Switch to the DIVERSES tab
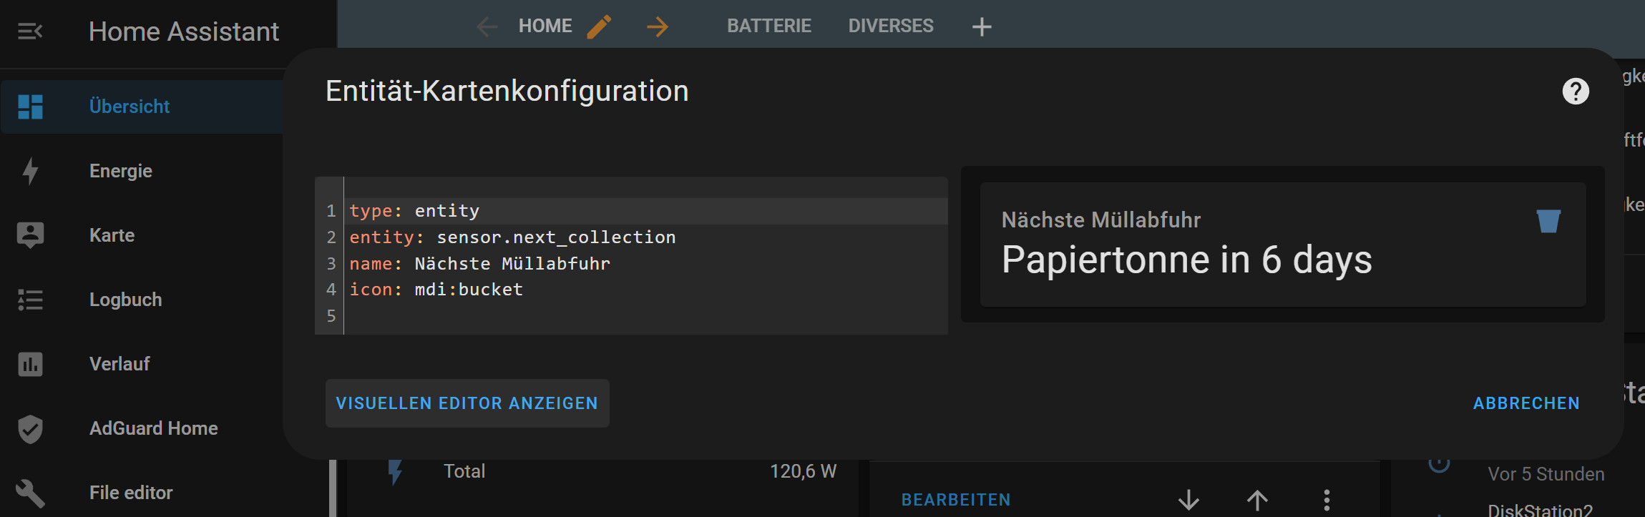 (x=890, y=26)
